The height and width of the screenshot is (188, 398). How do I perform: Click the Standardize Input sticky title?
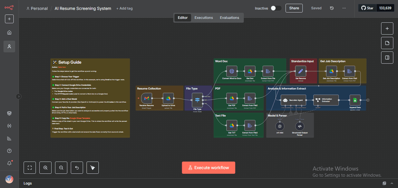click(x=302, y=61)
